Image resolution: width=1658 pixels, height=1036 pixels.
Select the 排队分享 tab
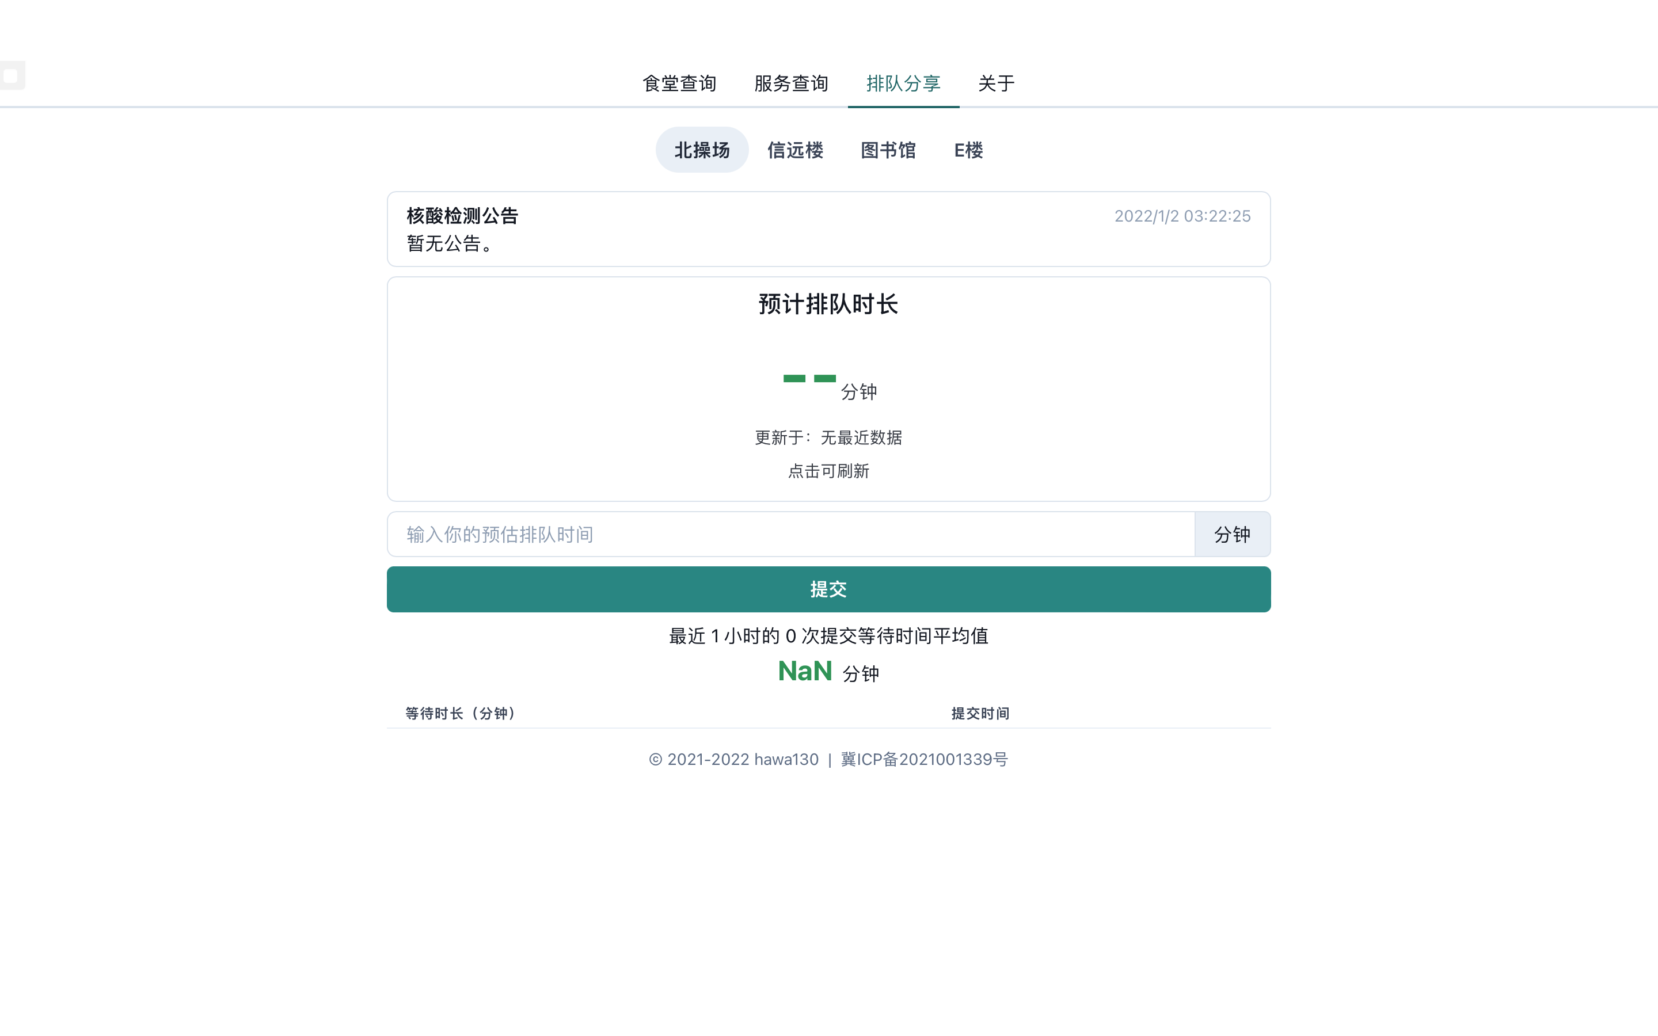pyautogui.click(x=903, y=83)
